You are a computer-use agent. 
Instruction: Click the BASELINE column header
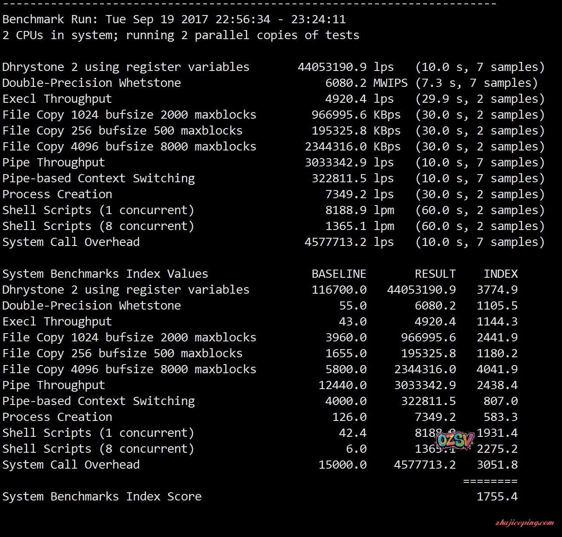tap(339, 274)
